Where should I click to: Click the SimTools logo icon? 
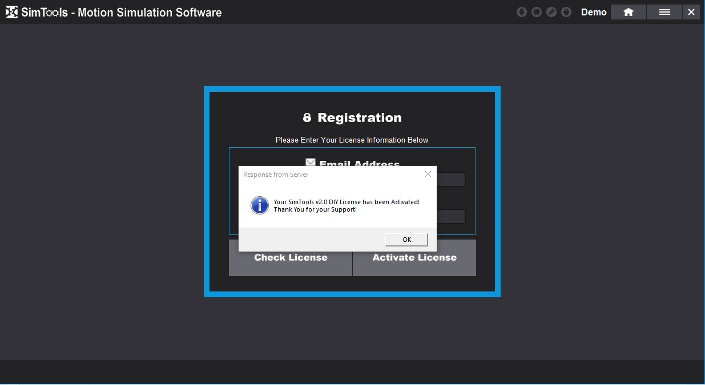pos(11,12)
